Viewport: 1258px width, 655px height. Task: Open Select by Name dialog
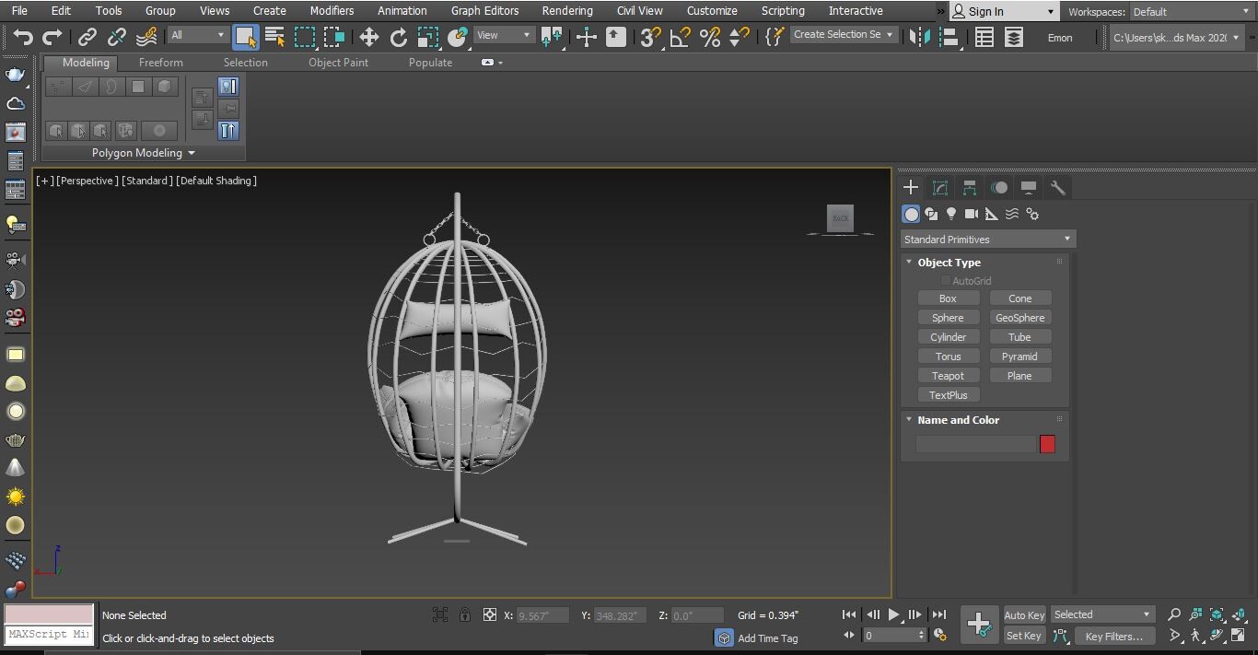[274, 37]
